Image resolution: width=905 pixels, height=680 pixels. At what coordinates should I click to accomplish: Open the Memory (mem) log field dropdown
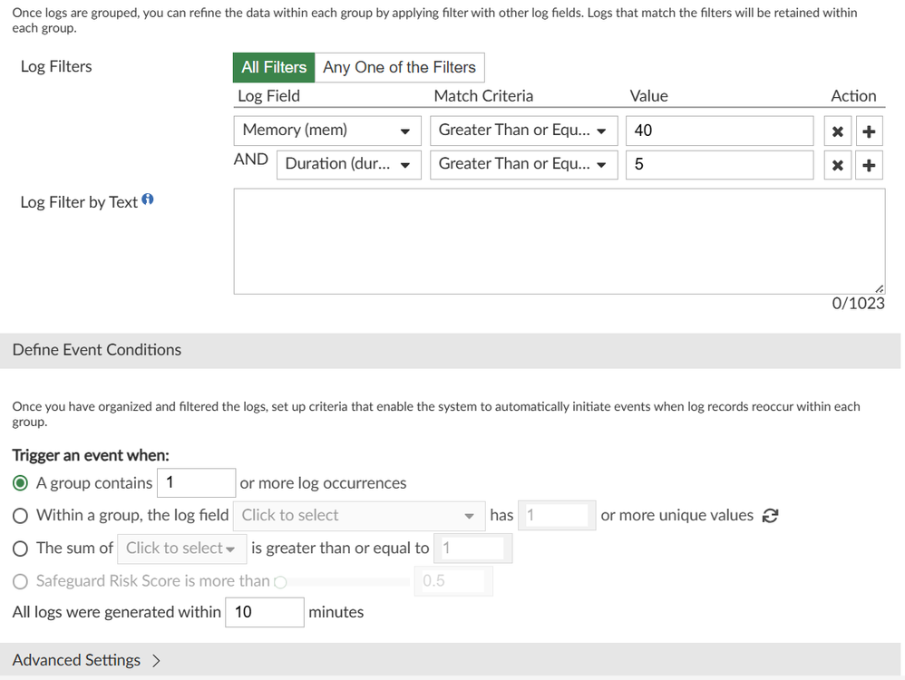[x=326, y=131]
